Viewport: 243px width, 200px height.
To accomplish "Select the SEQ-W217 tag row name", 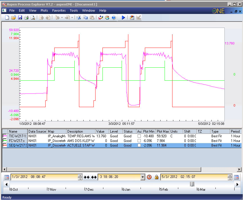I will click(x=18, y=145).
